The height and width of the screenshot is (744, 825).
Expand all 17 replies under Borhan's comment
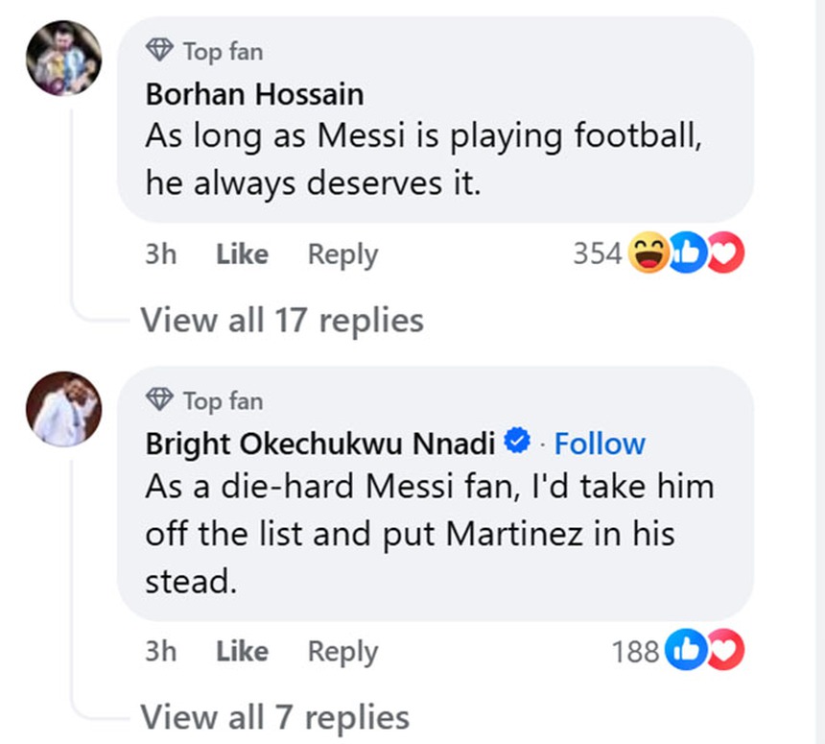(x=281, y=320)
